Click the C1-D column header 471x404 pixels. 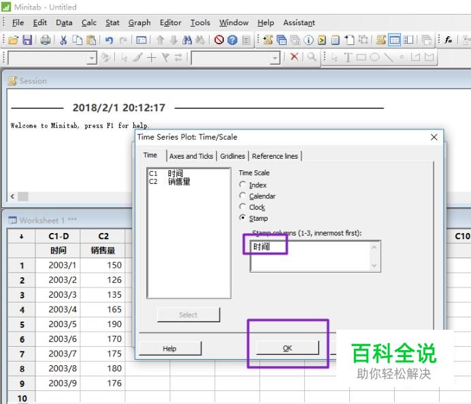[59, 236]
